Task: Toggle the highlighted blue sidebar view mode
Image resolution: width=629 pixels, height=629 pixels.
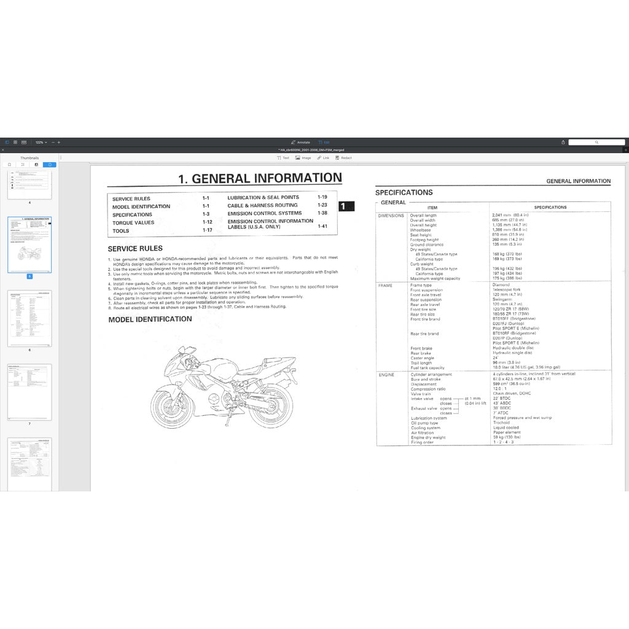Action: click(50, 165)
